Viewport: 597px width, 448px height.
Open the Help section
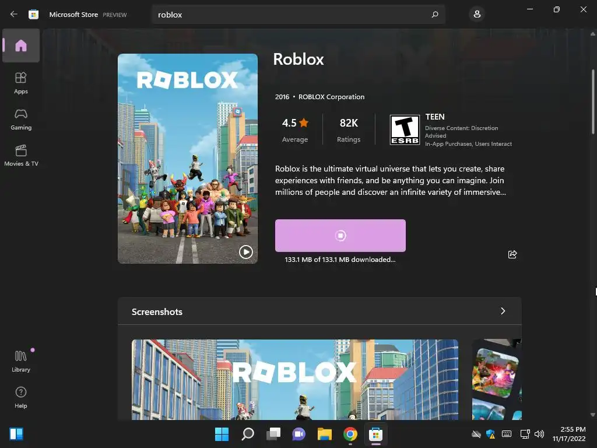point(21,397)
